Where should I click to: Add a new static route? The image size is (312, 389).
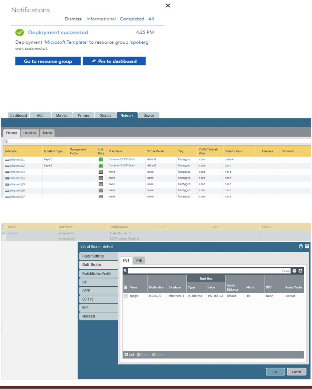129,355
